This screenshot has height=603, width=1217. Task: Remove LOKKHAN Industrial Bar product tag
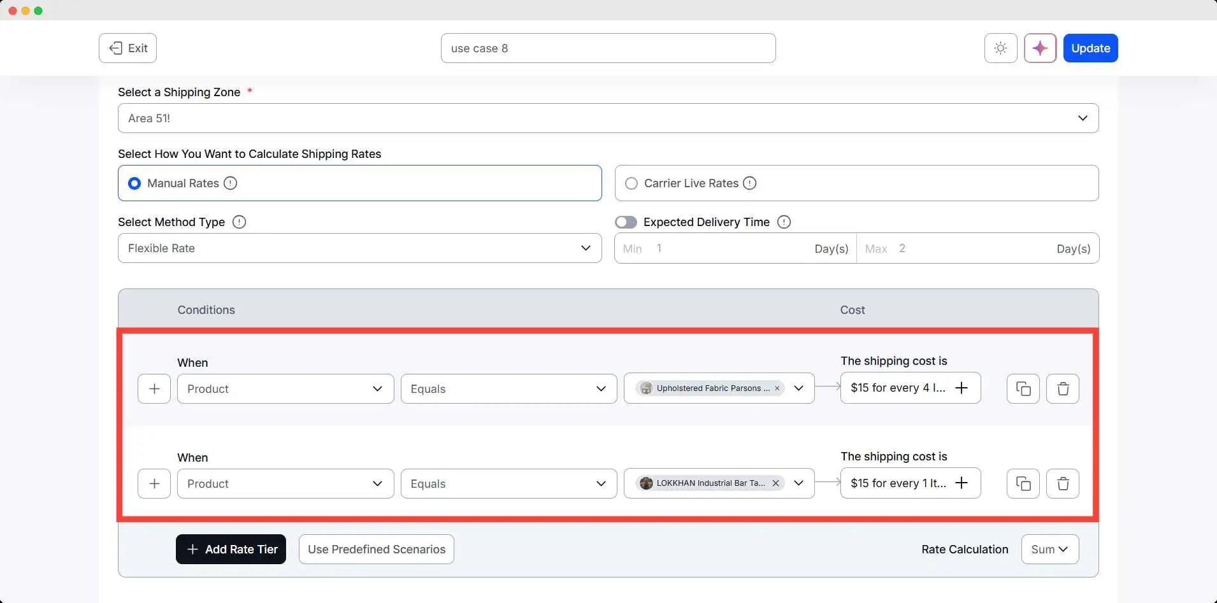[x=775, y=483]
